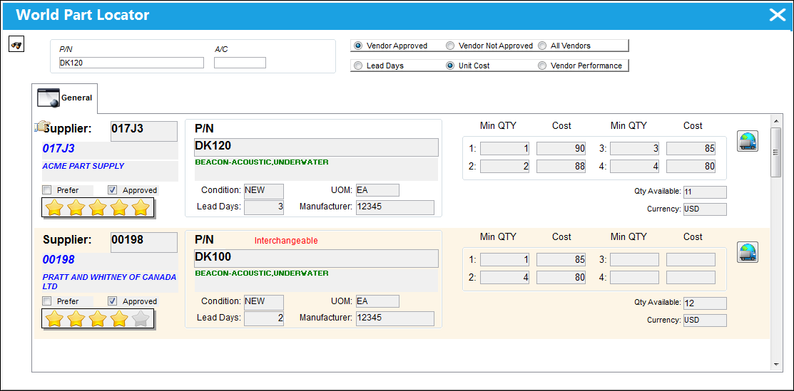Click empty price break 3 cost for DK100
Image resolution: width=794 pixels, height=391 pixels.
click(x=691, y=260)
